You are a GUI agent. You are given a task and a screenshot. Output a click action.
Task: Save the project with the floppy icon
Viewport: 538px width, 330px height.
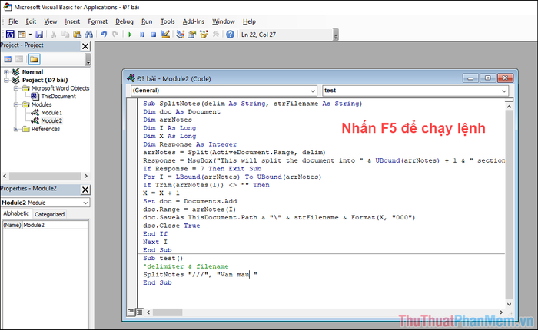coord(39,35)
